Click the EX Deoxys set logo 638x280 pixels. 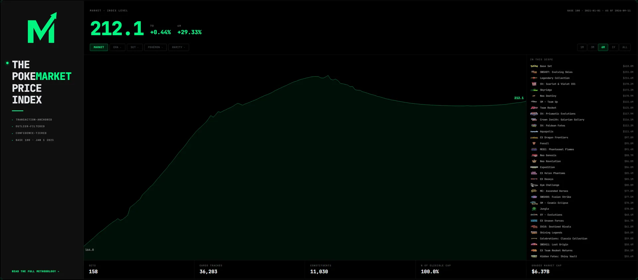coord(534,179)
